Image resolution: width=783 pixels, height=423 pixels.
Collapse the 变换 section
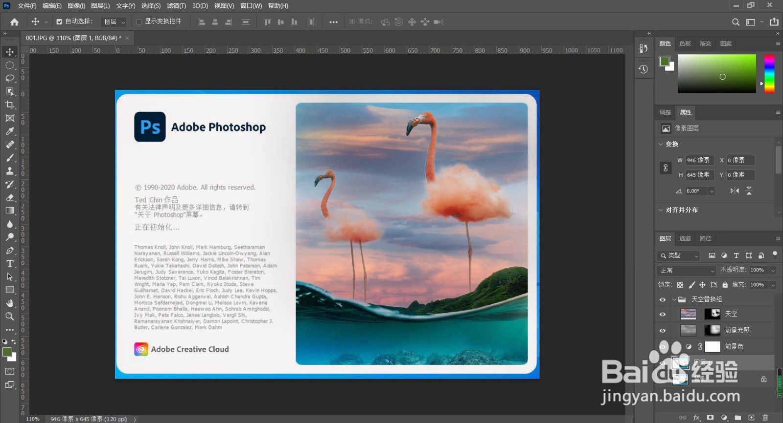pyautogui.click(x=661, y=144)
